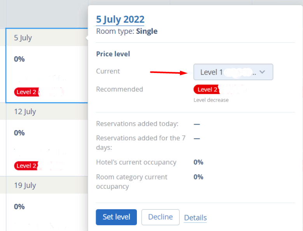Select the 12 July calendar date header

point(25,111)
